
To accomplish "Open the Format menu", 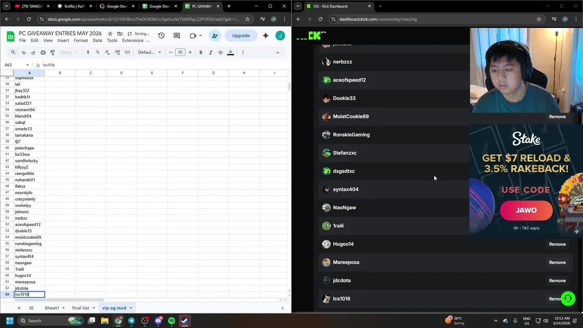I will pos(81,41).
